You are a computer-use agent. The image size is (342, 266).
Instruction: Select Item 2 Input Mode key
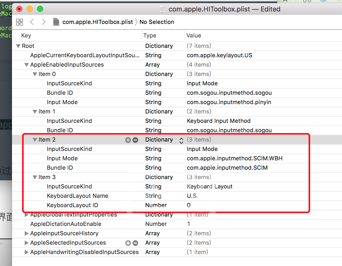62,158
